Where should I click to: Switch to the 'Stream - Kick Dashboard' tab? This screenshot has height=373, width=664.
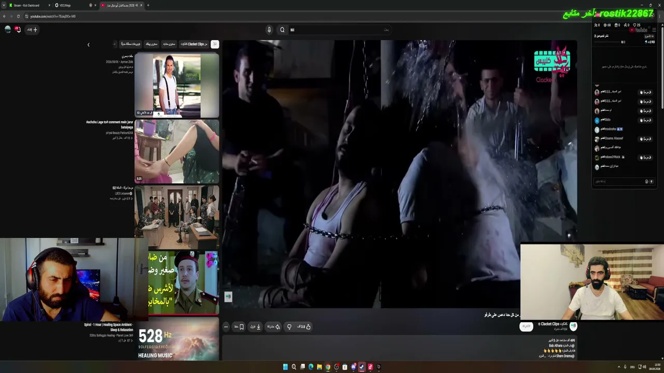(x=30, y=5)
